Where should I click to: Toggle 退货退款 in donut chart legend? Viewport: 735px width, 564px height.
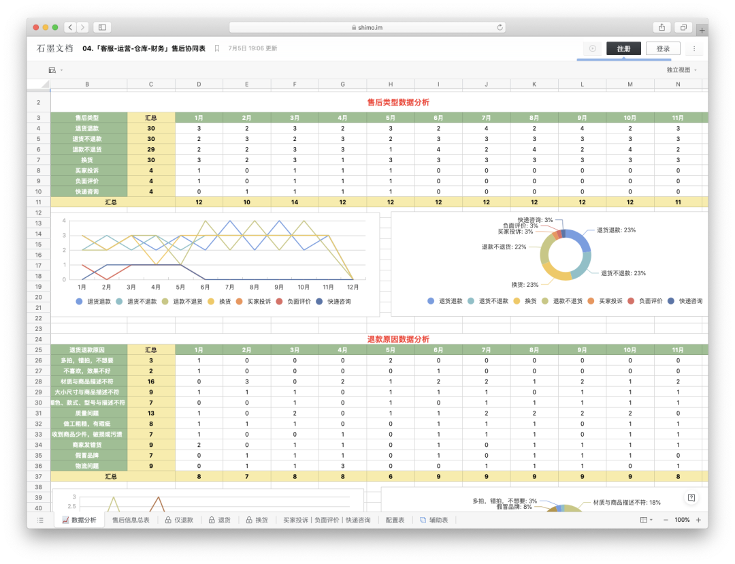point(445,301)
